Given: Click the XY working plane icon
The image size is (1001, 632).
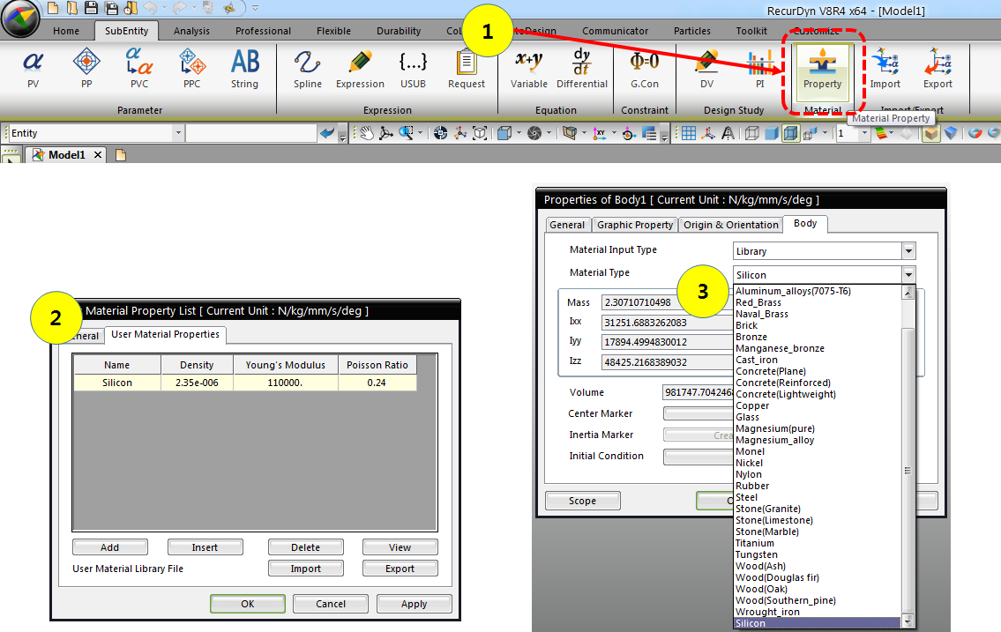Looking at the screenshot, I should tap(600, 133).
